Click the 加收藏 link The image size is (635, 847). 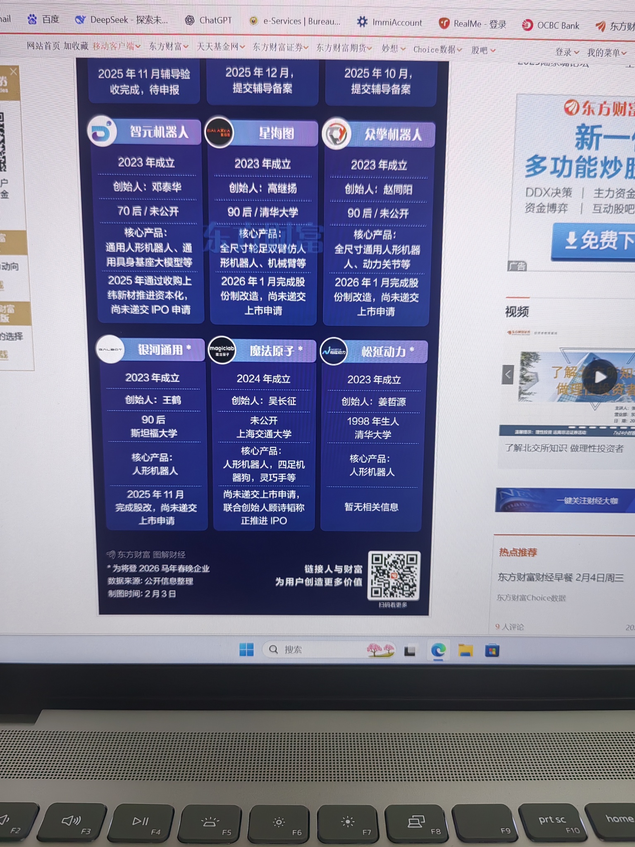pos(76,46)
